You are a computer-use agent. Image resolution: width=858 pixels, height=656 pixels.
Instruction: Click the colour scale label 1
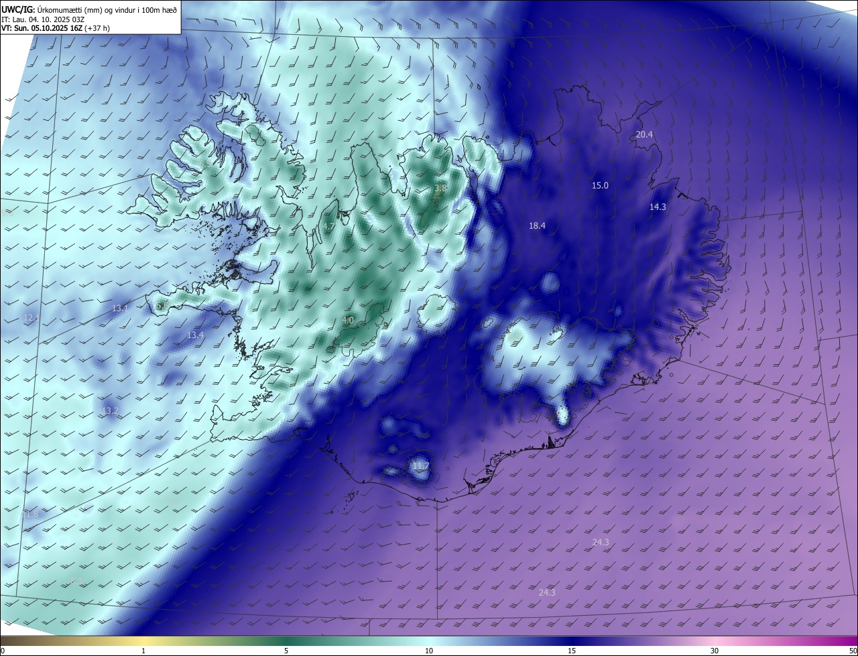click(143, 651)
